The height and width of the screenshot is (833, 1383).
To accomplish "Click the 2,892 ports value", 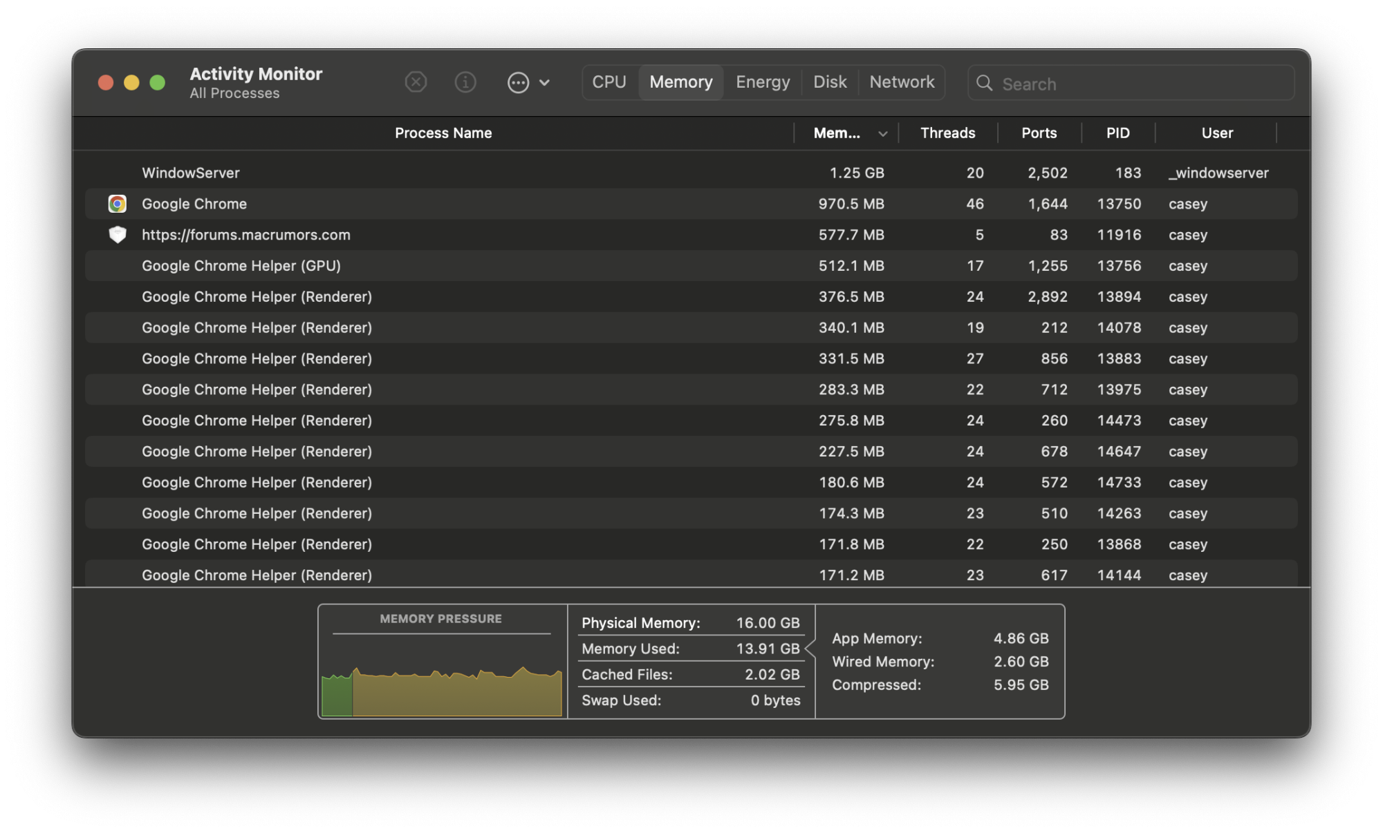I will pos(1048,297).
